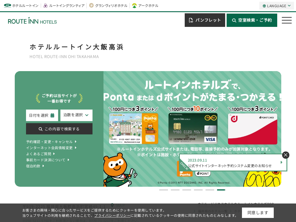This screenshot has width=296, height=222.
Task: Close the news notification popup
Action: [x=286, y=155]
